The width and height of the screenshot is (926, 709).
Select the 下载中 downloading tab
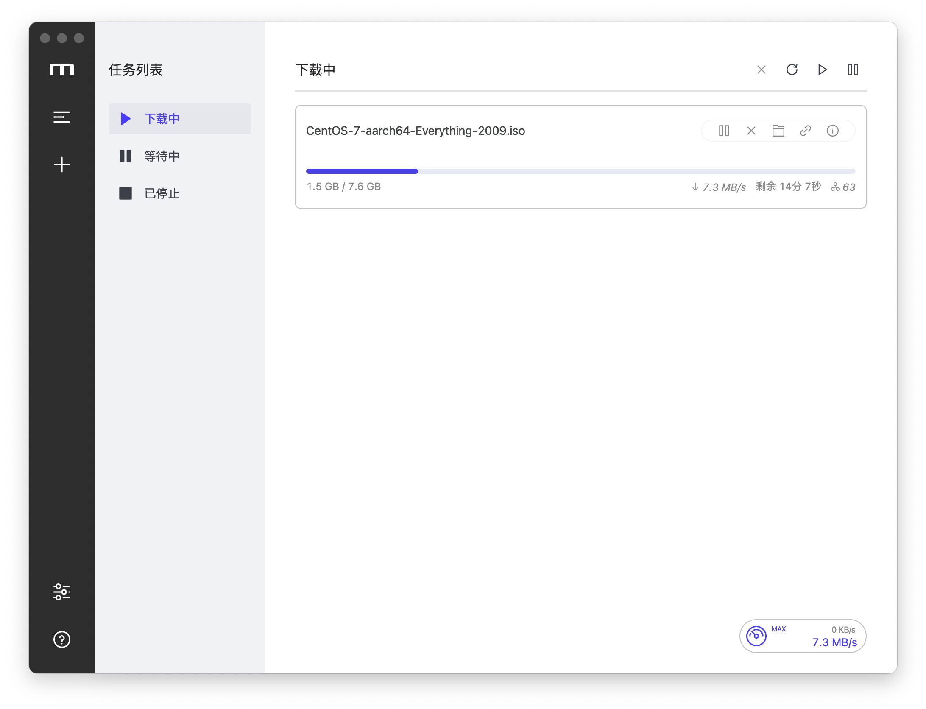(x=179, y=119)
